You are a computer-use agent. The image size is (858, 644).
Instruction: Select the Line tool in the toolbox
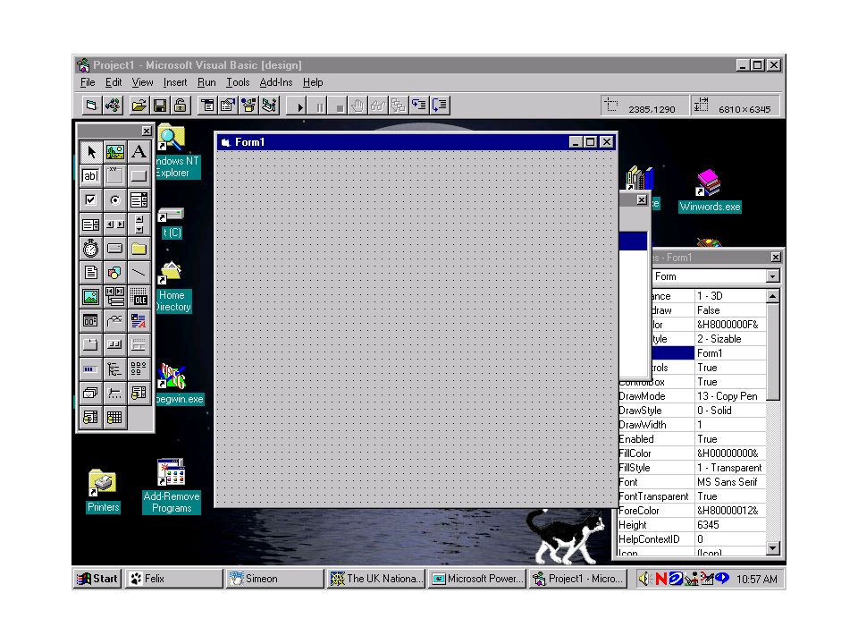pyautogui.click(x=139, y=272)
